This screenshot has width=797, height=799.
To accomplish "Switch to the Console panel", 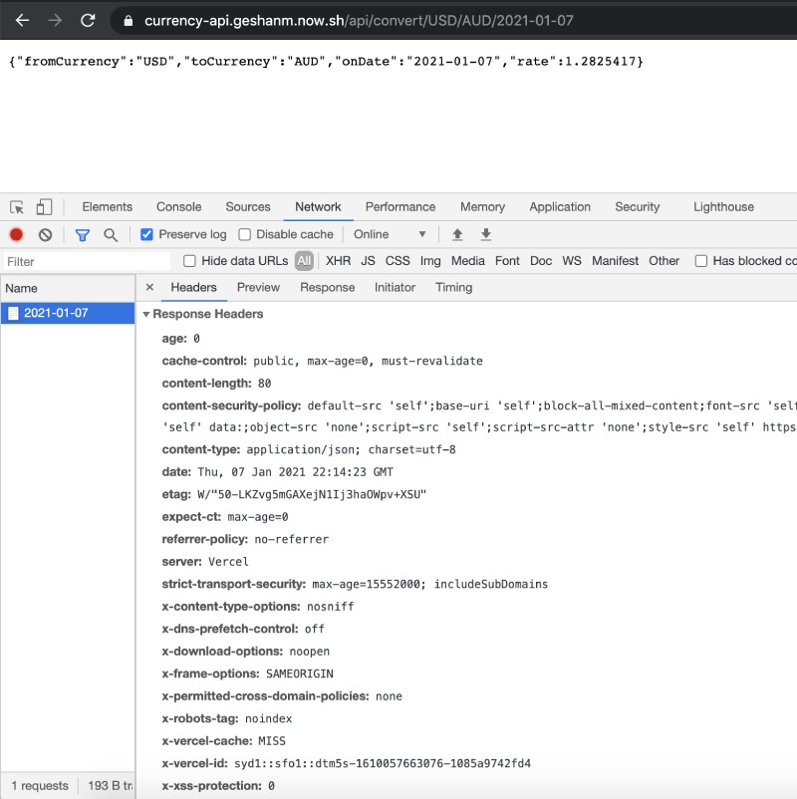I will (178, 206).
